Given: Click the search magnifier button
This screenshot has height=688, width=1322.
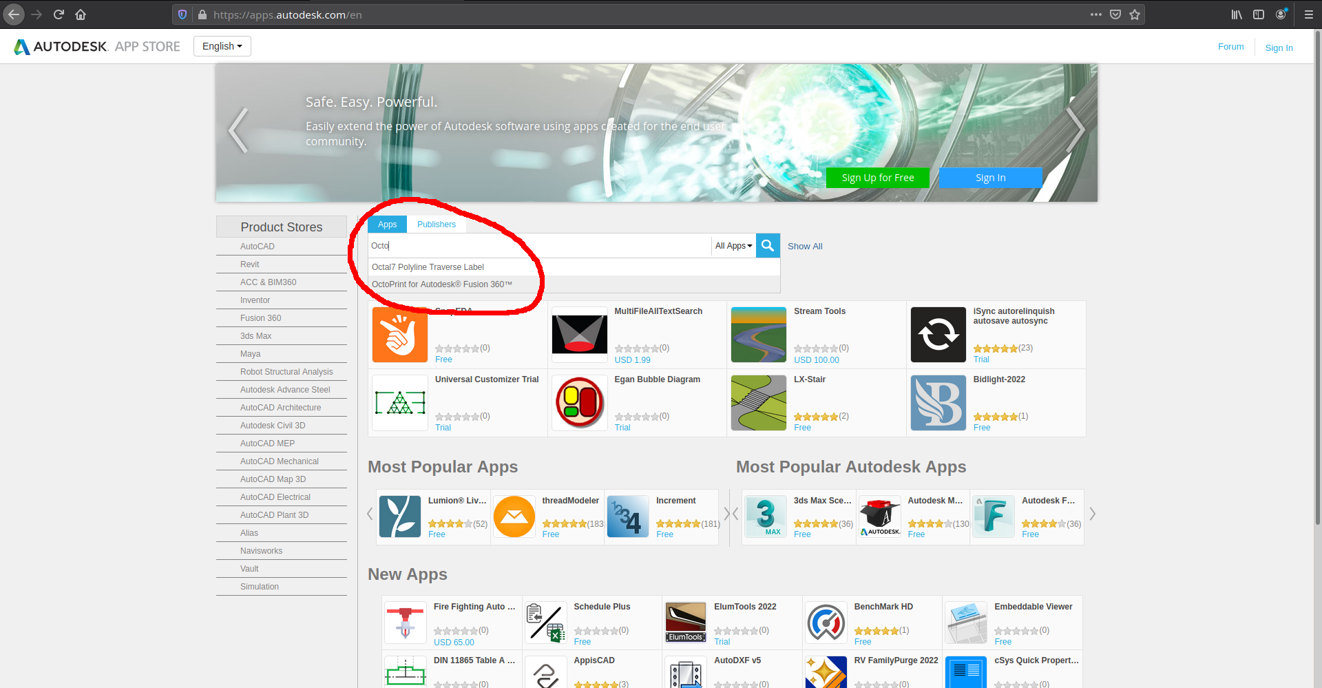Looking at the screenshot, I should point(768,246).
